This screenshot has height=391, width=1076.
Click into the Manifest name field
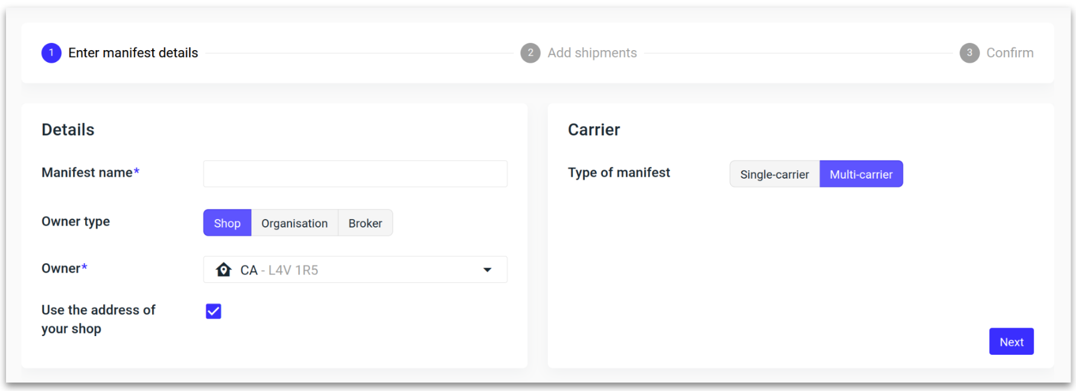tap(355, 174)
